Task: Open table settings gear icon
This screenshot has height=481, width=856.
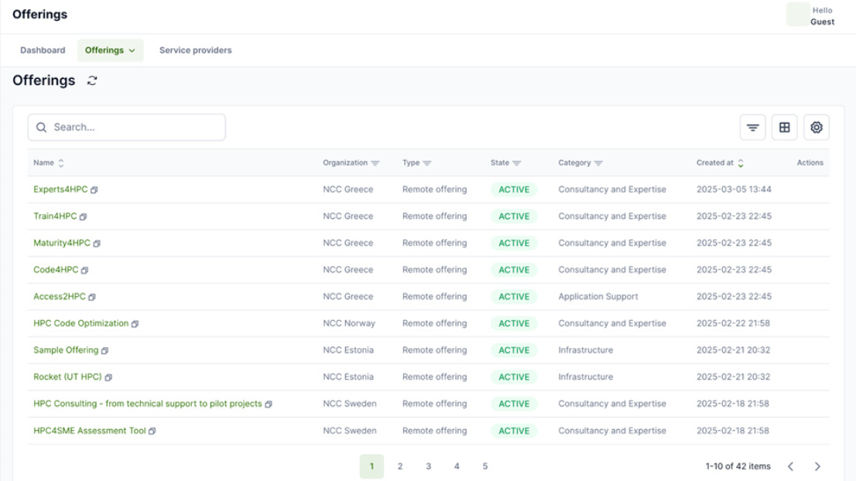Action: [x=816, y=128]
